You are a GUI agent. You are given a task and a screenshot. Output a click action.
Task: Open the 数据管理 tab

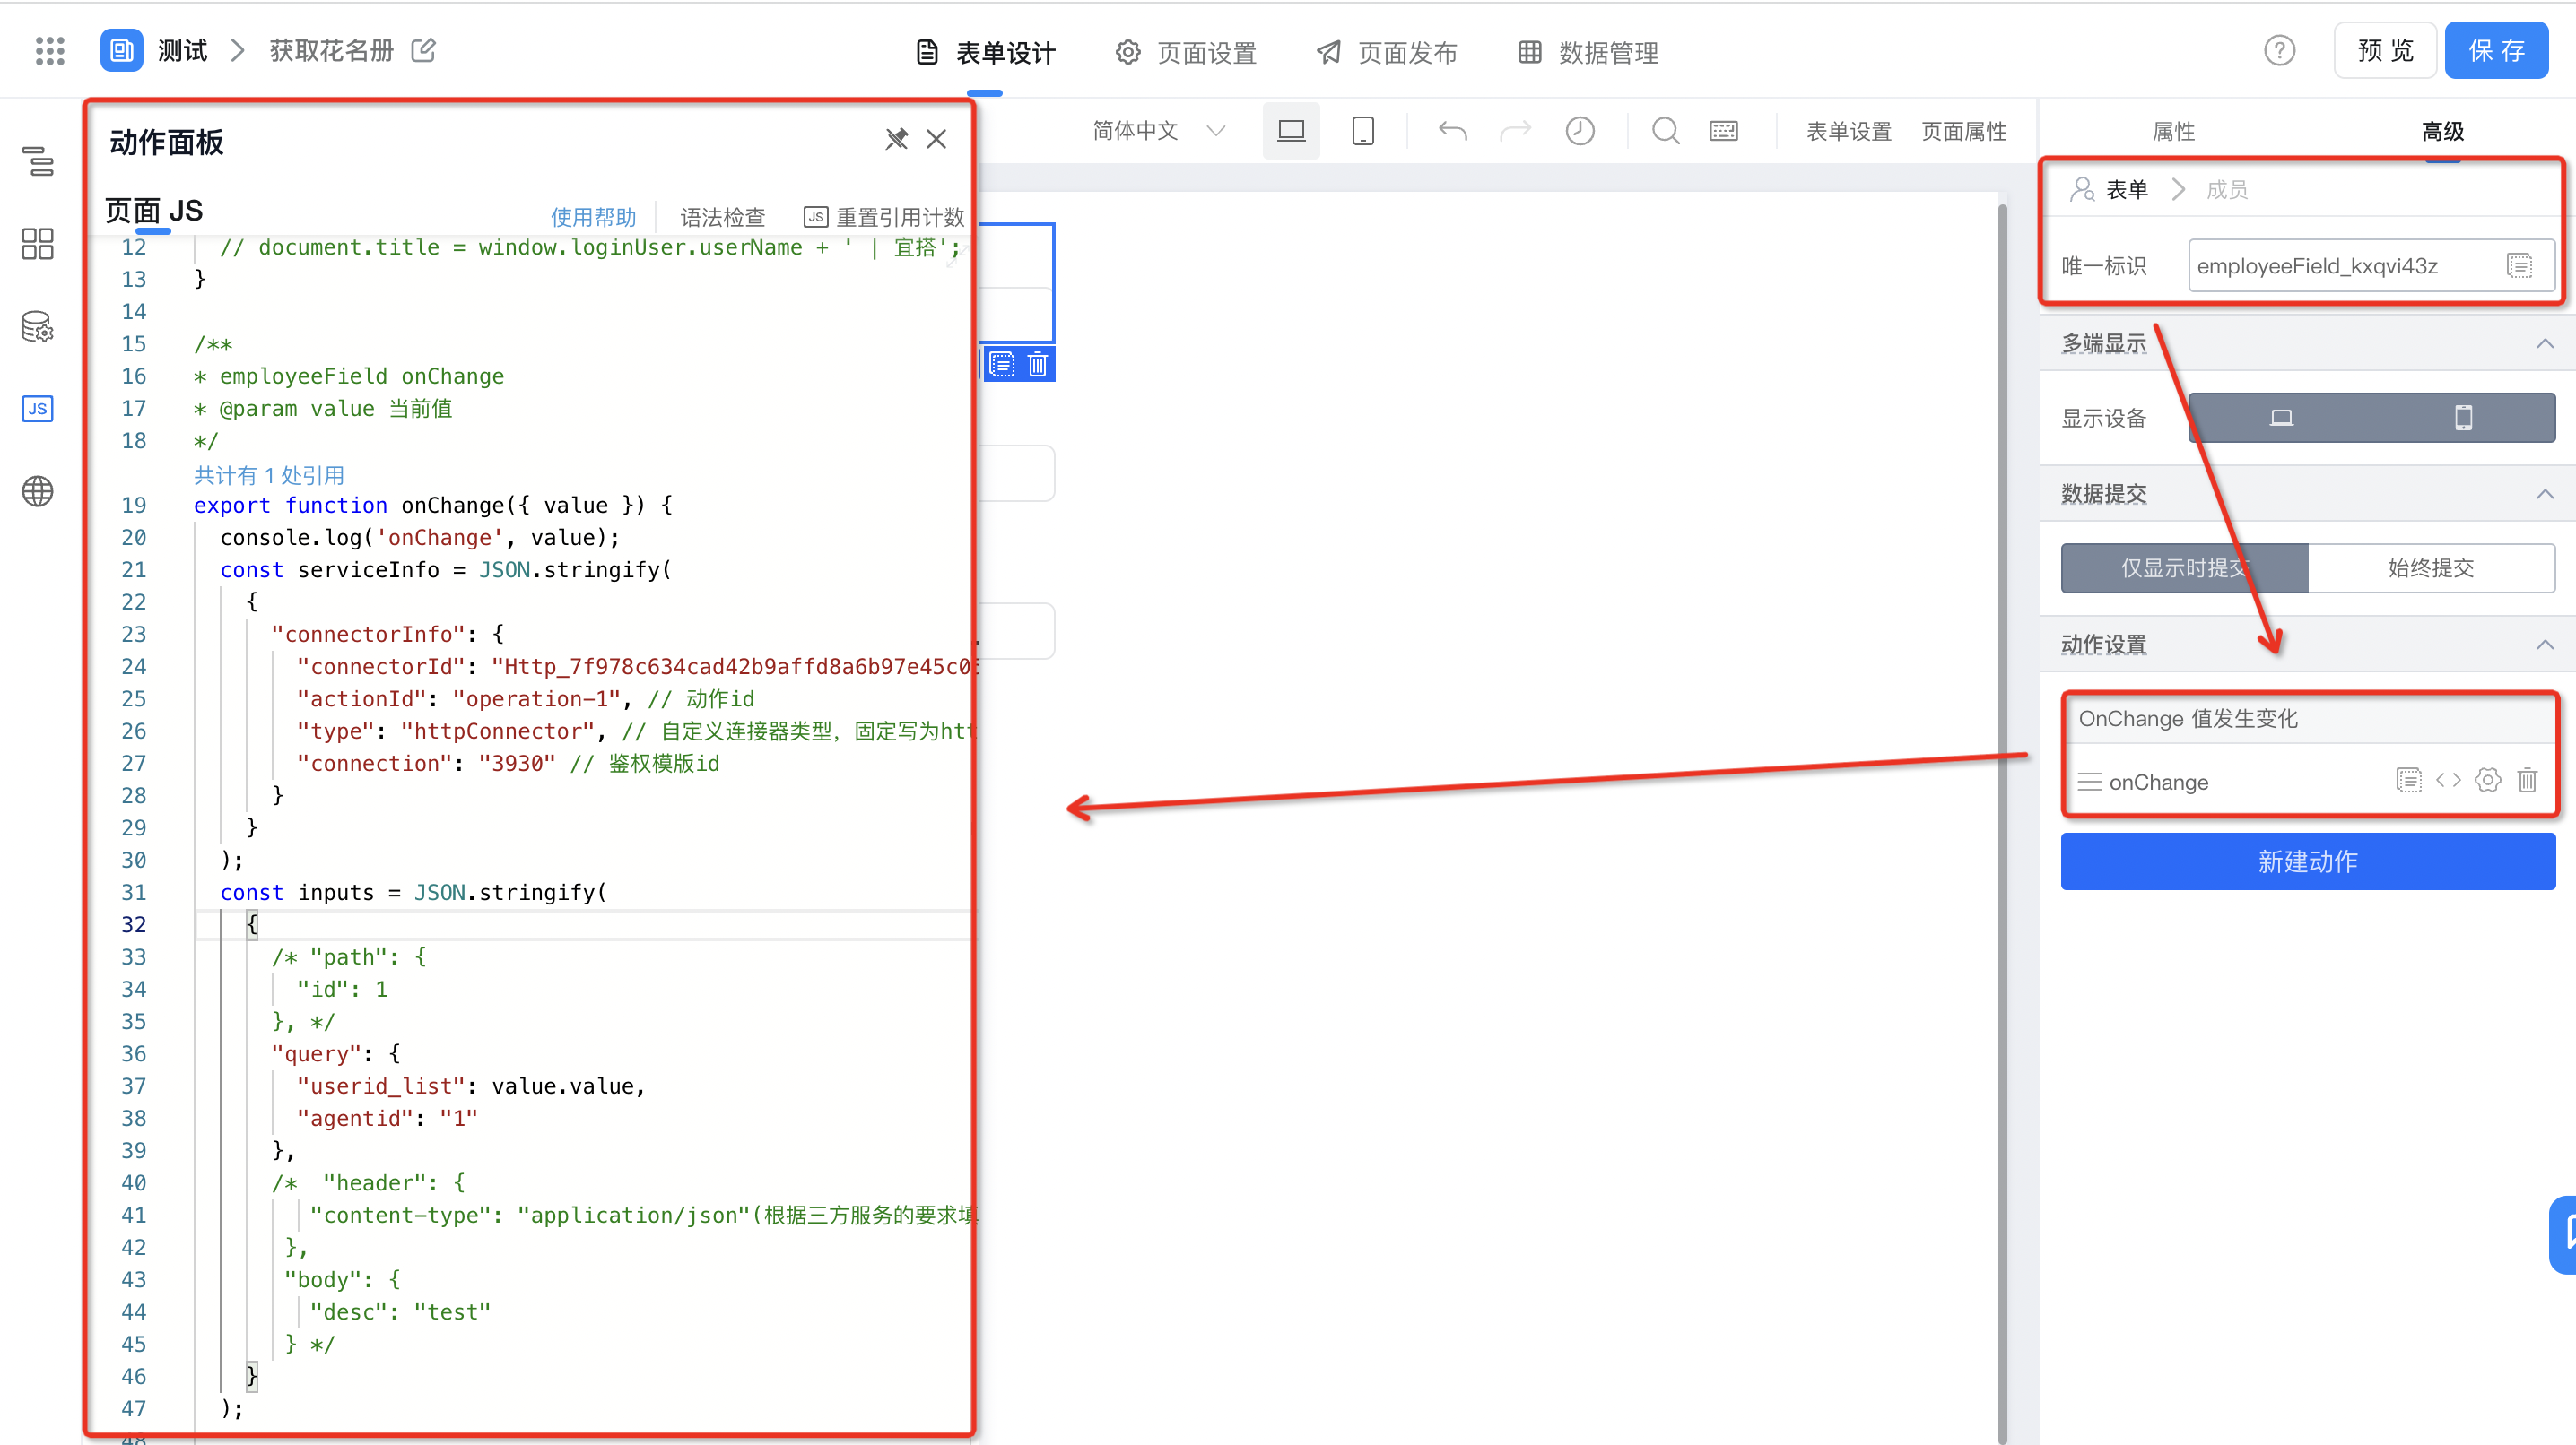[1588, 52]
